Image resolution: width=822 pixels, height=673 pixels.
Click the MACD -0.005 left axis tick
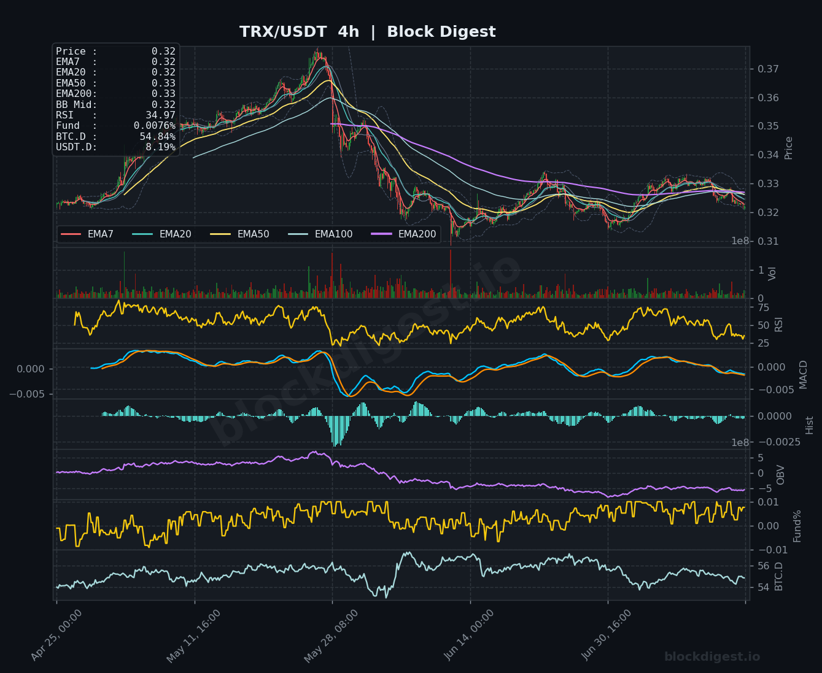27,394
